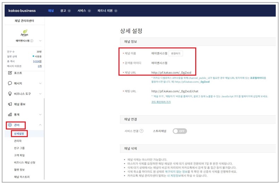The height and width of the screenshot is (184, 280).
Task: Expand the 메시지 menu chevron
Action: pyautogui.click(x=40, y=83)
